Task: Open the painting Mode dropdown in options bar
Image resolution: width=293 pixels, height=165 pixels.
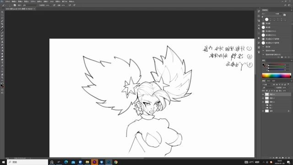Action: (30, 5)
